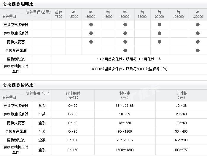Screen dimensions: 207x156
Task: Click 更换制动液 row label in cycle table
Action: pos(16,59)
